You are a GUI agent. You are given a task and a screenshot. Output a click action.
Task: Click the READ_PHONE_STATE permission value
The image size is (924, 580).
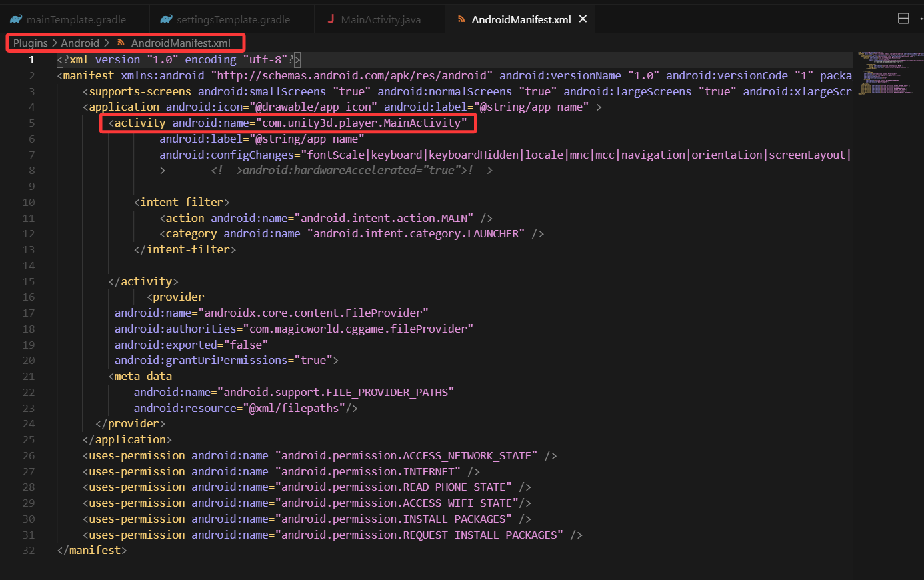tap(393, 487)
